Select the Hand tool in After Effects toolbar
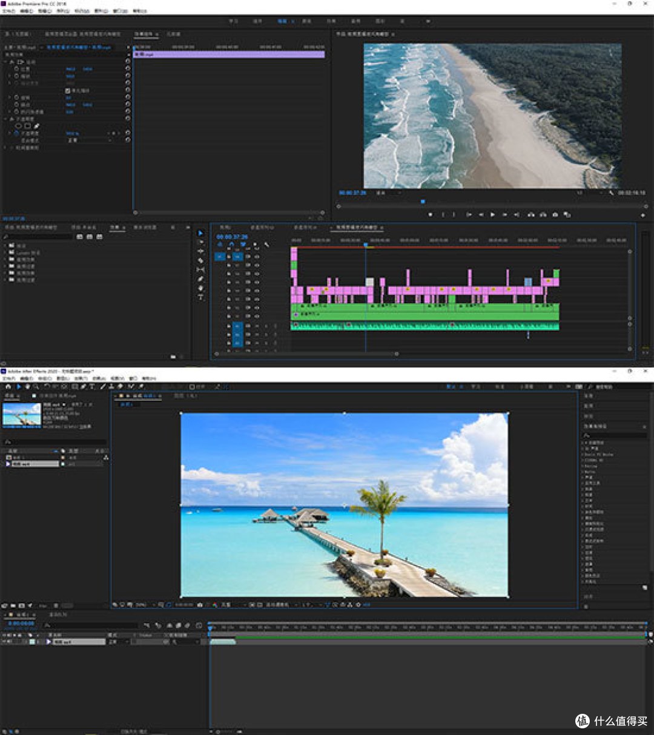654x735 pixels. tap(28, 386)
